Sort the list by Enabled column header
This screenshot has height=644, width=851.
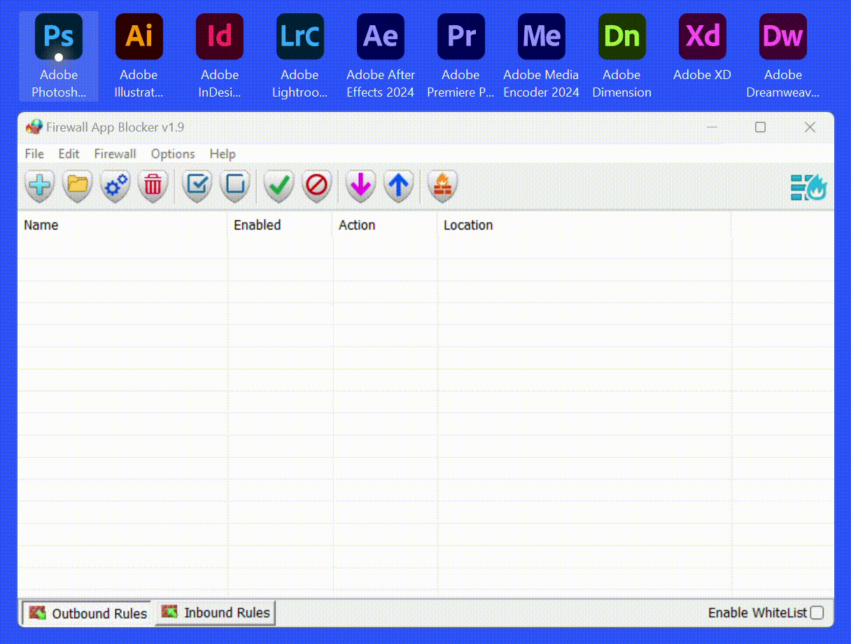(280, 225)
